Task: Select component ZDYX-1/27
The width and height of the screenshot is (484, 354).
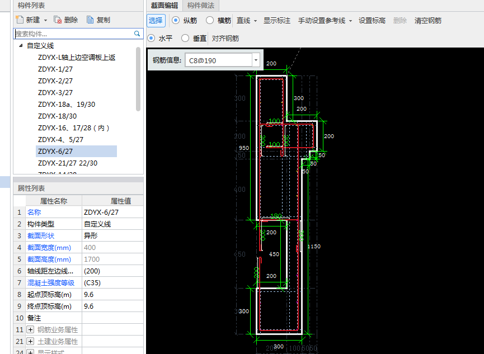Action: [x=55, y=69]
